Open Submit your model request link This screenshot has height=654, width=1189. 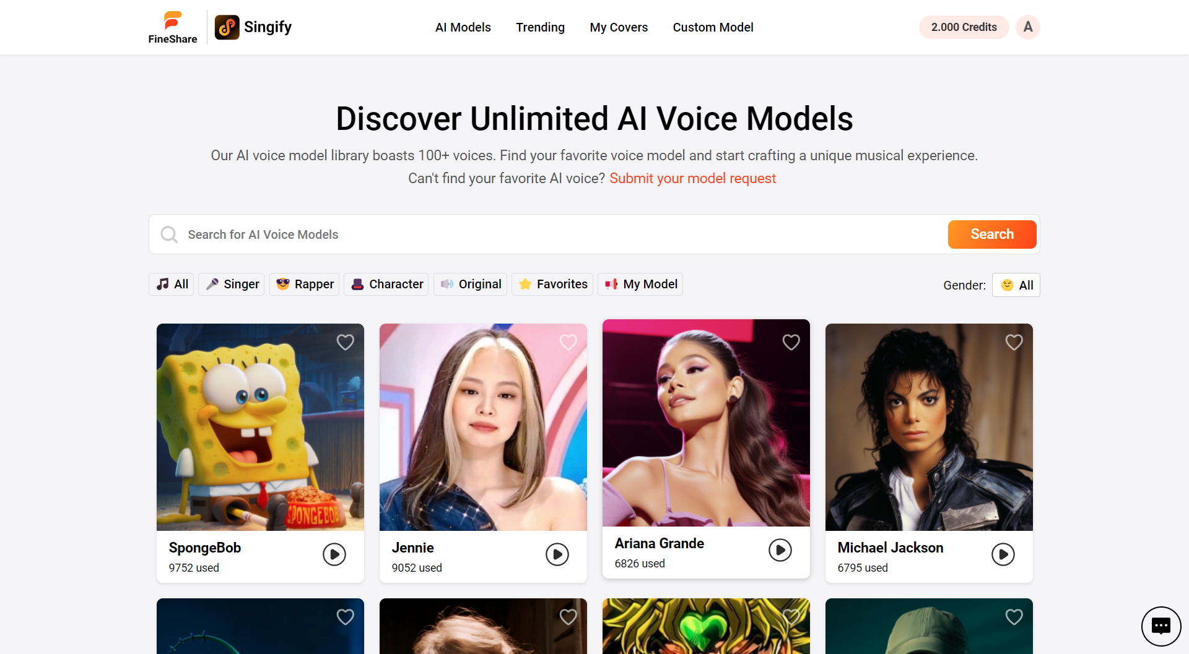coord(692,178)
